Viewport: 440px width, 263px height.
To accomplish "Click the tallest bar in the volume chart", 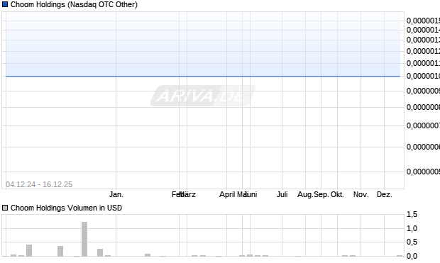I will pos(84,239).
